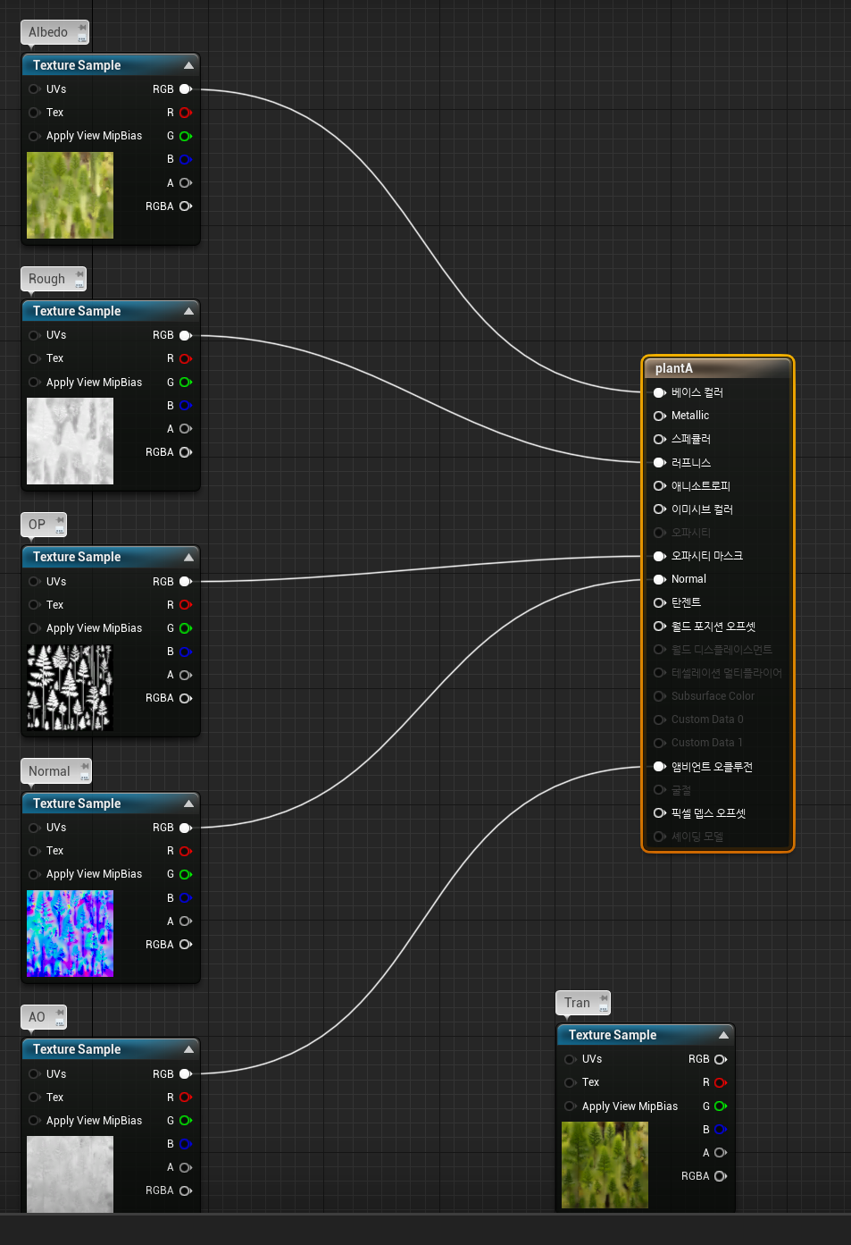The image size is (851, 1245).
Task: Click the Tran node RGBA output pin
Action: pos(721,1176)
